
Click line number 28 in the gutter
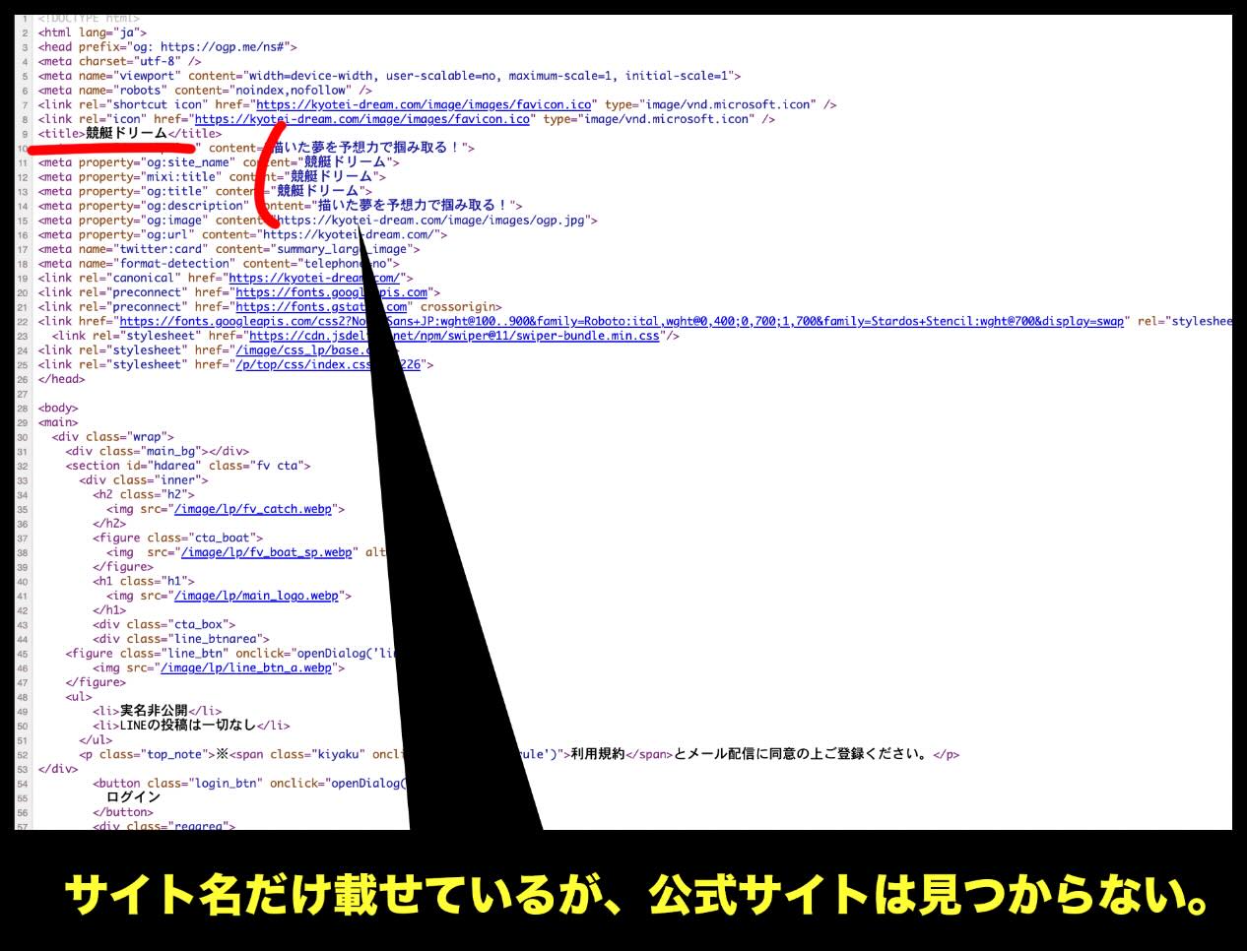(22, 409)
